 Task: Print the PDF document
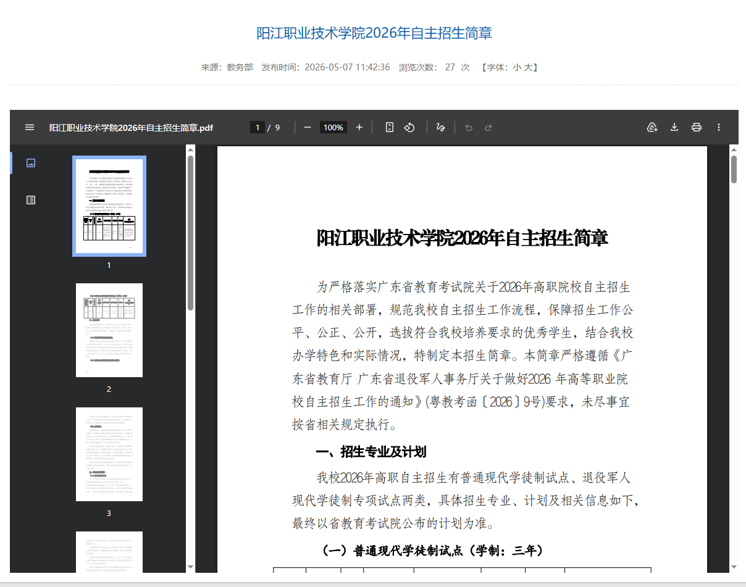pos(697,127)
